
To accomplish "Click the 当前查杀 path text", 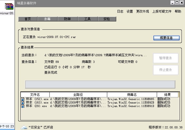I will click(x=96, y=55).
